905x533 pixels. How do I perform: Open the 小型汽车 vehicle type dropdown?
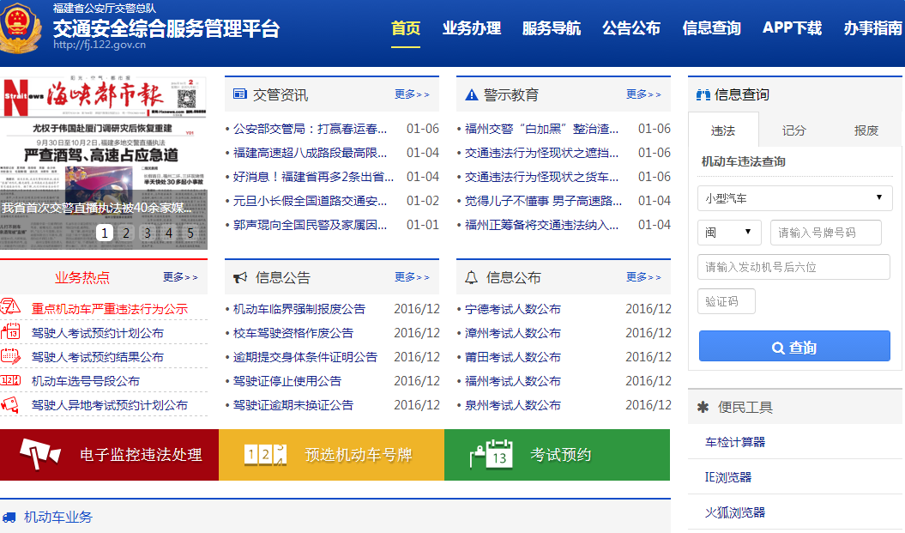pyautogui.click(x=794, y=198)
